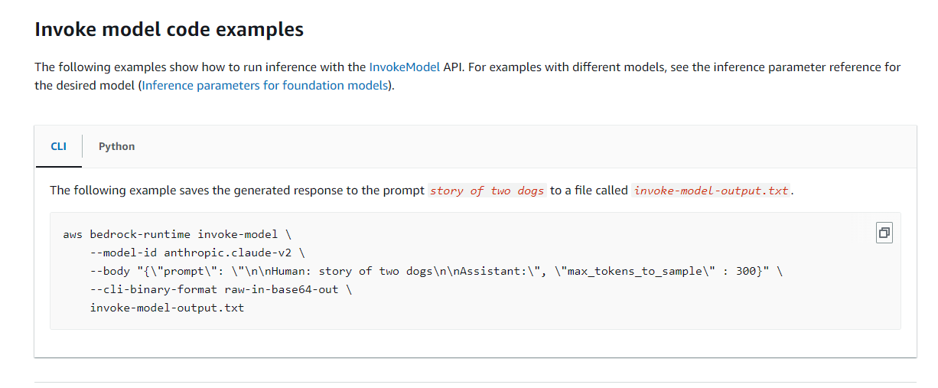Click 'raw-in-base64-out' in the code block
The height and width of the screenshot is (388, 938).
tap(282, 289)
